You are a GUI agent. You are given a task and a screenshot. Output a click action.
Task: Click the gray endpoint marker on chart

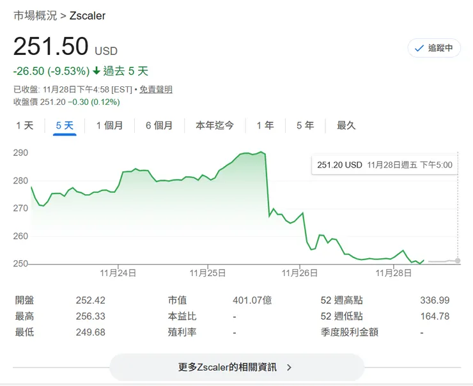coord(458,261)
